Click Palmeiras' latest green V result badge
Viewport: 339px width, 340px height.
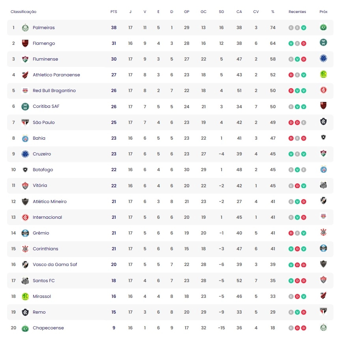tap(304, 28)
